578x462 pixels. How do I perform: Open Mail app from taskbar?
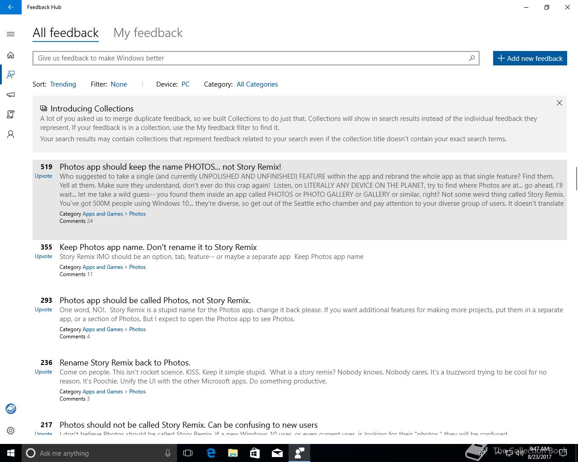[x=277, y=453]
